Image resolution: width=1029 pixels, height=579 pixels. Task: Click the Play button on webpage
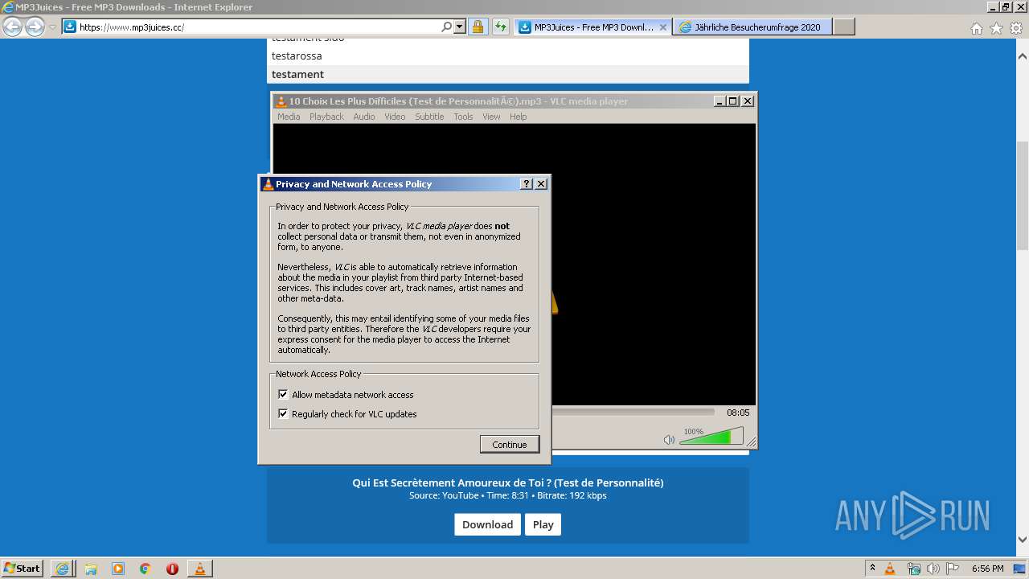(543, 524)
